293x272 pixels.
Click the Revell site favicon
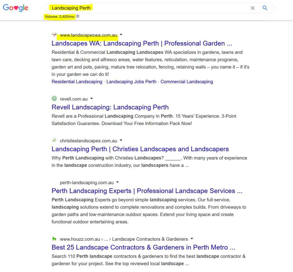[54, 98]
